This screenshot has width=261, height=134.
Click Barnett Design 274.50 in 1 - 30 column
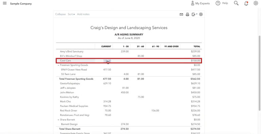(125, 124)
